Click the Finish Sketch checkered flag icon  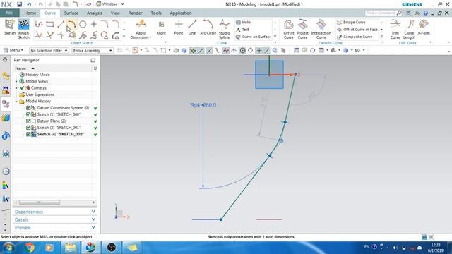click(23, 24)
